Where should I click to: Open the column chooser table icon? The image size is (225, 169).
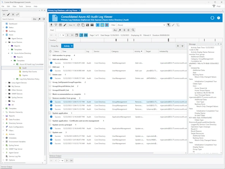pyautogui.click(x=60, y=25)
